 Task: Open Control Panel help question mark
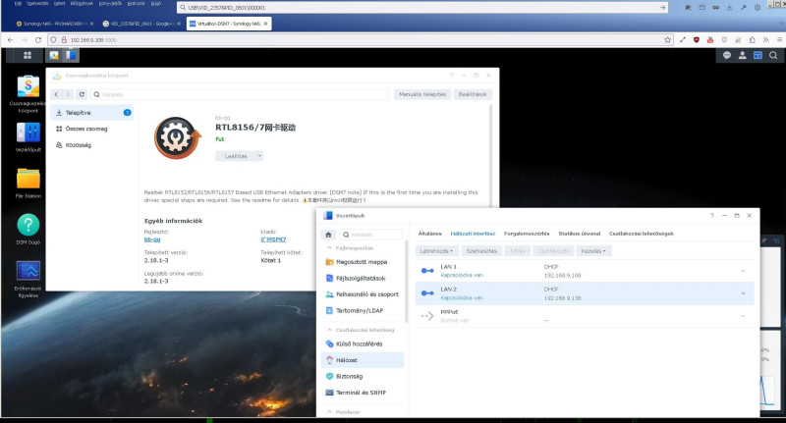711,215
